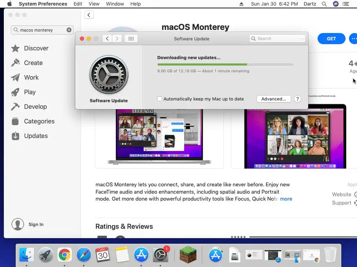
Task: Open the minimized Safari window in Dock
Action: click(273, 256)
